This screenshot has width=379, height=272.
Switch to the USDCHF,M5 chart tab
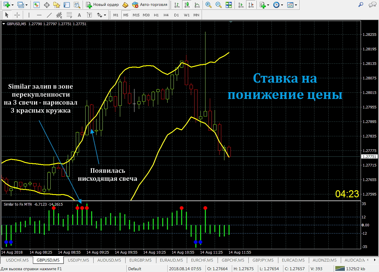click(x=17, y=260)
